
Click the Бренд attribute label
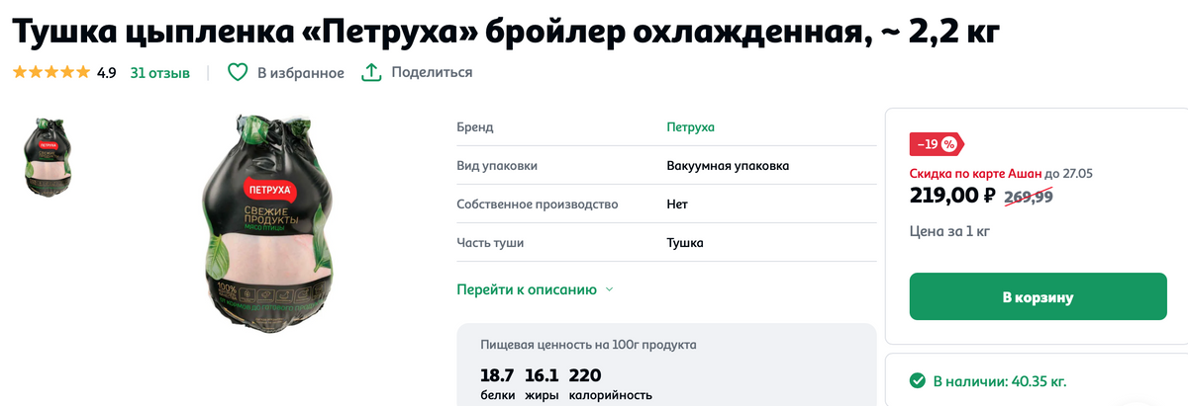click(475, 127)
